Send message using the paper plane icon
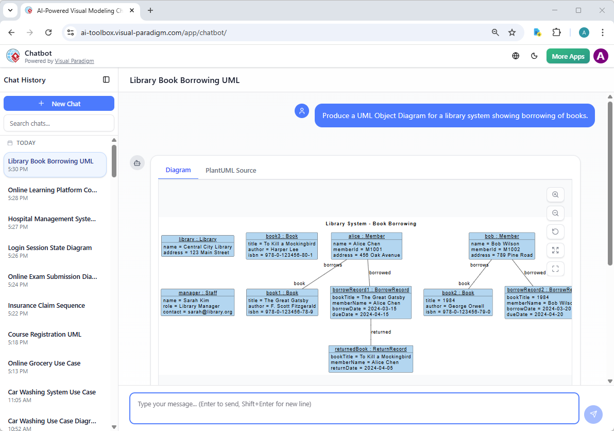The height and width of the screenshot is (431, 614). point(593,414)
